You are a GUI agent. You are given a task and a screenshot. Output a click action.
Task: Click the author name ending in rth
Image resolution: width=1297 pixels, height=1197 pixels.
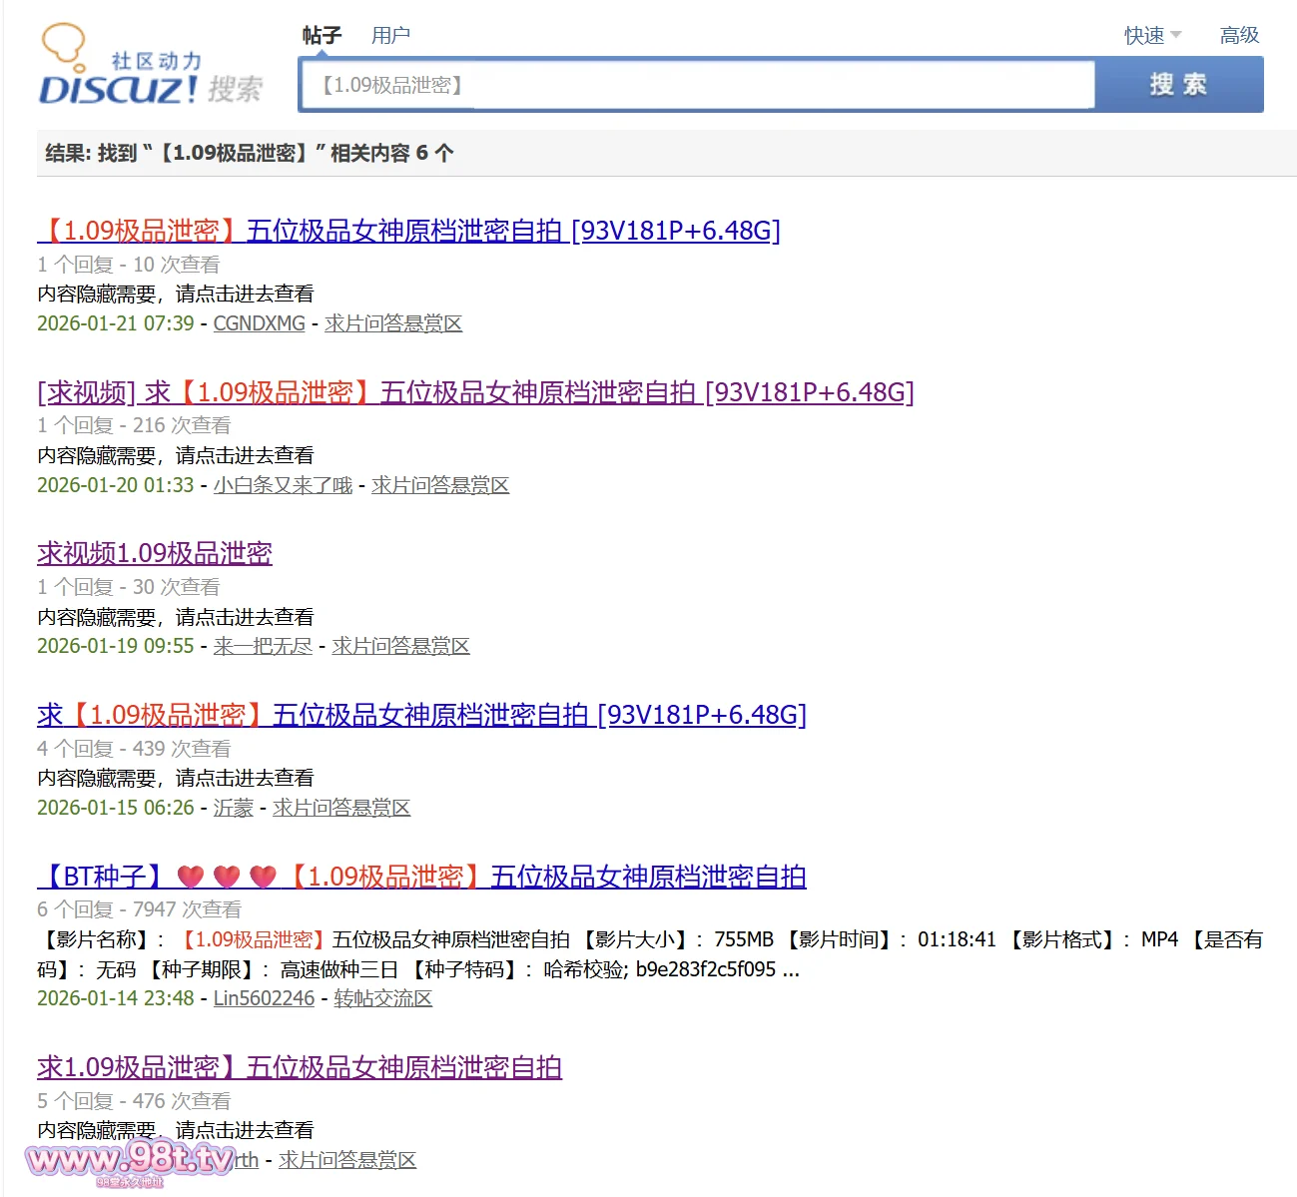[246, 1160]
